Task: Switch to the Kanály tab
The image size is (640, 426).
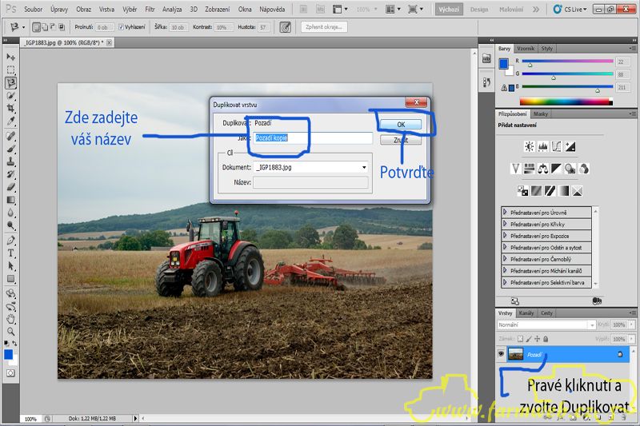Action: point(526,313)
